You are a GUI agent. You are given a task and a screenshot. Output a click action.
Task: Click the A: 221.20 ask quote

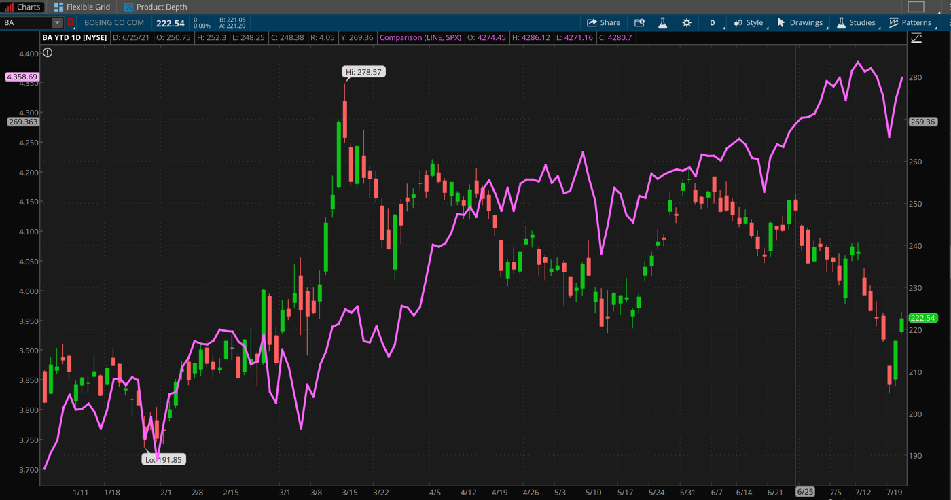point(232,26)
